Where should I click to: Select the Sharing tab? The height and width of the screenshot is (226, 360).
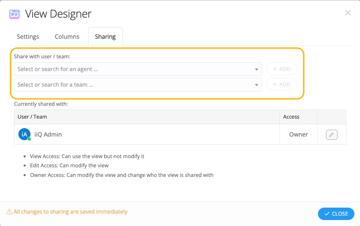(105, 37)
